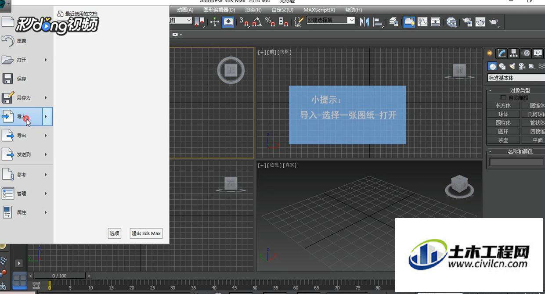Open the 渲染(R) menu
Viewport: 545px width, 294px height.
(x=253, y=10)
